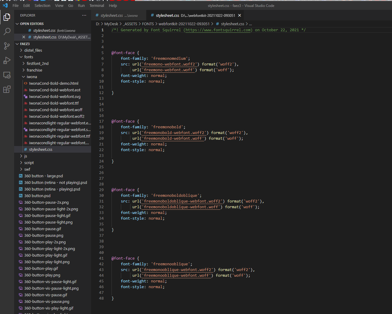This screenshot has height=314, width=392.
Task: Follow the fontsquirrel.com link in comment
Action: [218, 30]
